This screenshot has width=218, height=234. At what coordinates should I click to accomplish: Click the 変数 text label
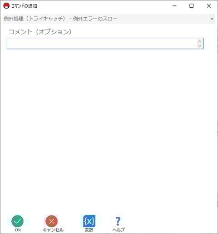point(89,230)
